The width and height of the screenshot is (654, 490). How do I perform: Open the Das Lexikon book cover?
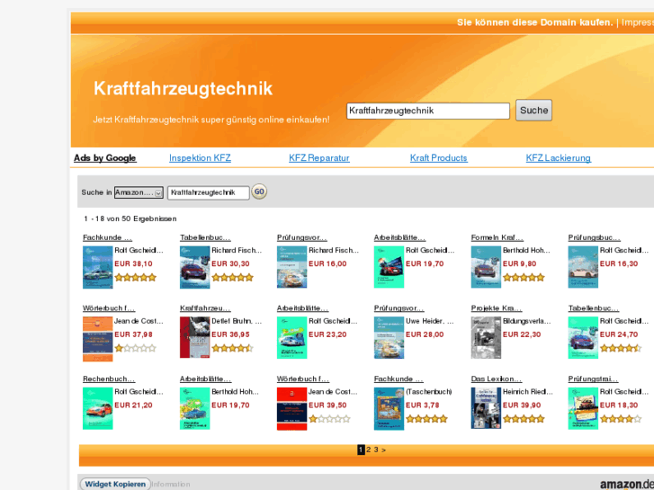(486, 409)
